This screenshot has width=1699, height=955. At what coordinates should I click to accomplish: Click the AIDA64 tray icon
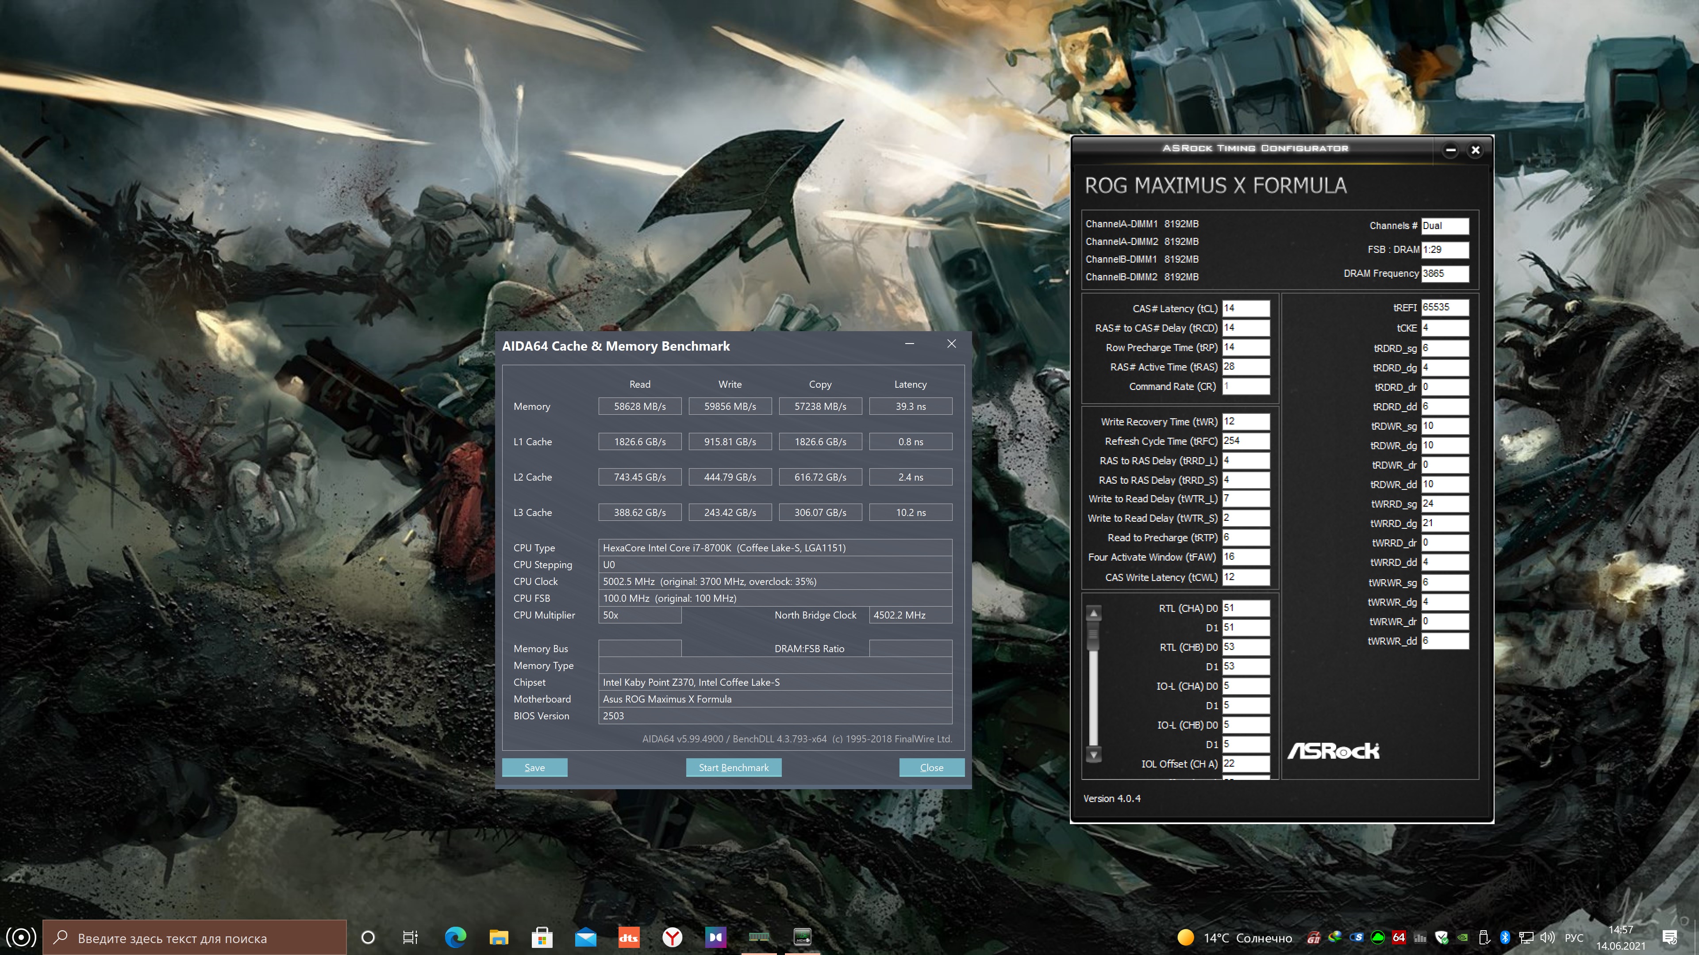pos(1398,937)
